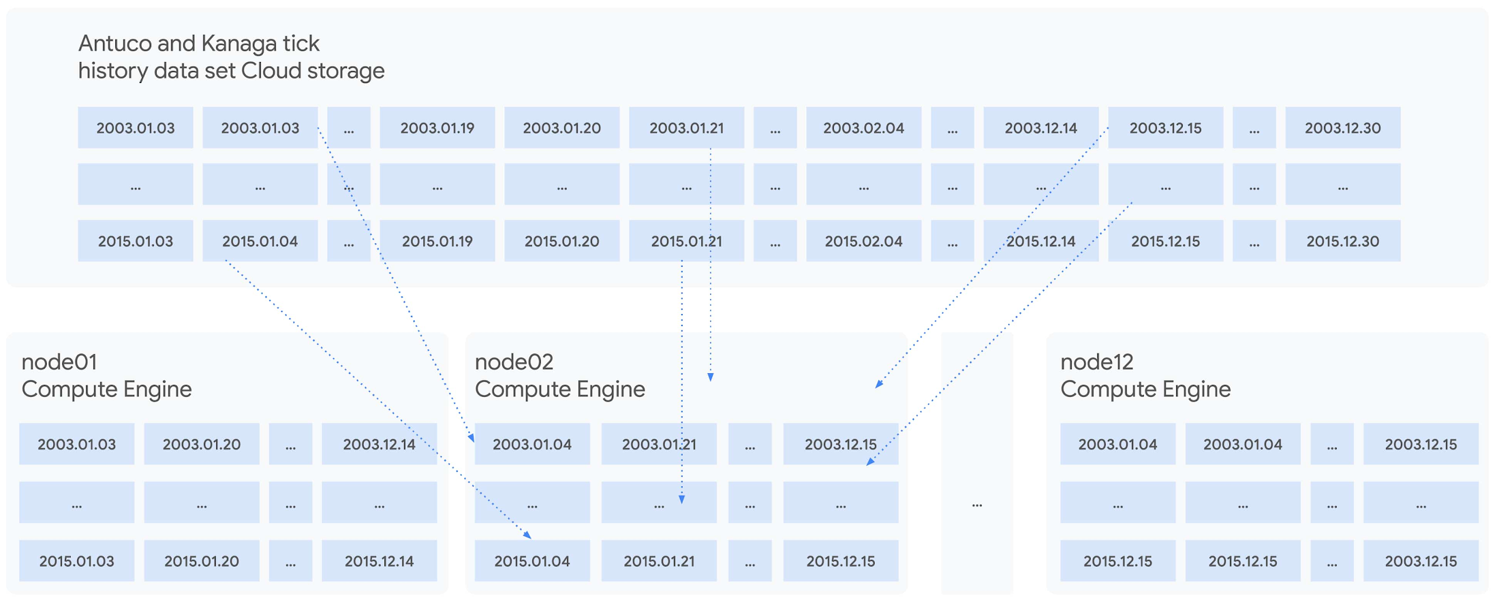Click 2003.12.14 cell in Cloud storage
1499x602 pixels.
coord(1041,127)
